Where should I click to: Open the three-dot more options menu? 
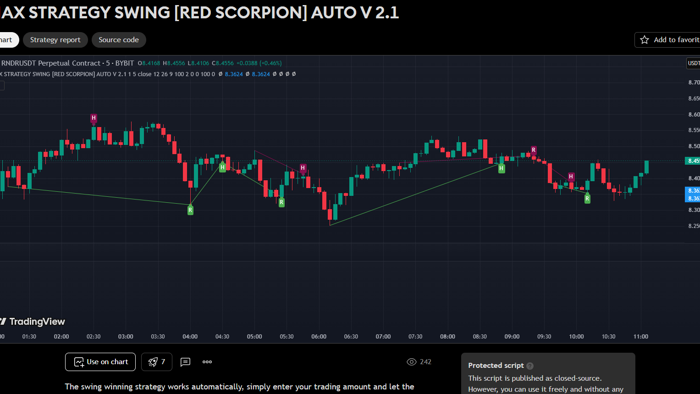pyautogui.click(x=207, y=362)
